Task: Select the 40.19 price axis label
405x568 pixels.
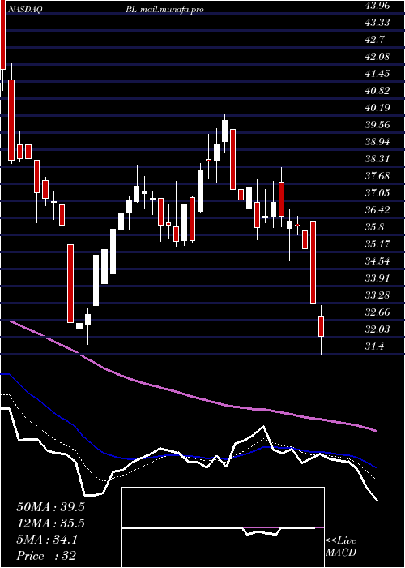Action: pyautogui.click(x=377, y=108)
